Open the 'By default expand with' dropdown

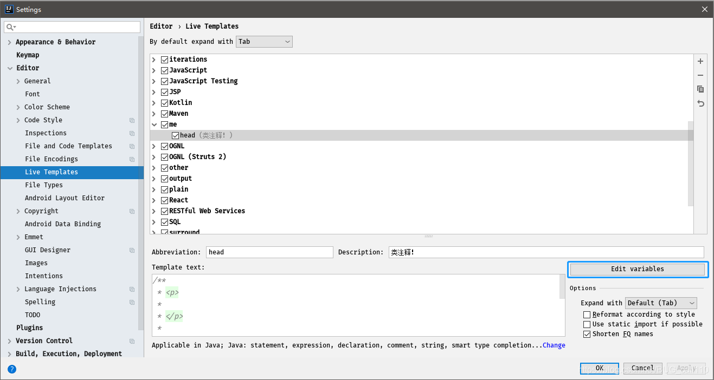coord(264,41)
